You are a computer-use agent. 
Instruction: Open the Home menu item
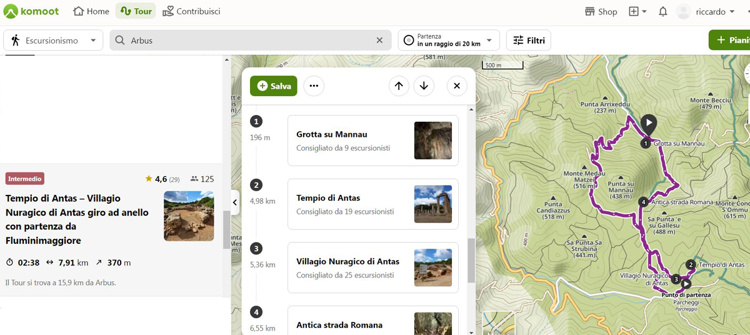[x=91, y=11]
